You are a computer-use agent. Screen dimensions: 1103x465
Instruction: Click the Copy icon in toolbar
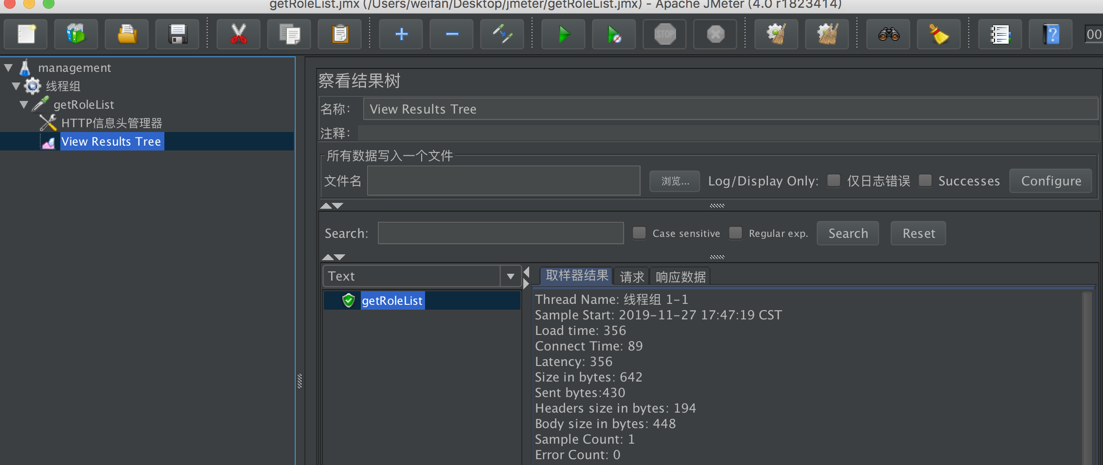tap(289, 34)
